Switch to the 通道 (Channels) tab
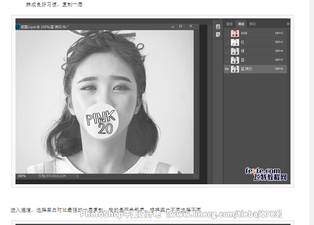 241,24
